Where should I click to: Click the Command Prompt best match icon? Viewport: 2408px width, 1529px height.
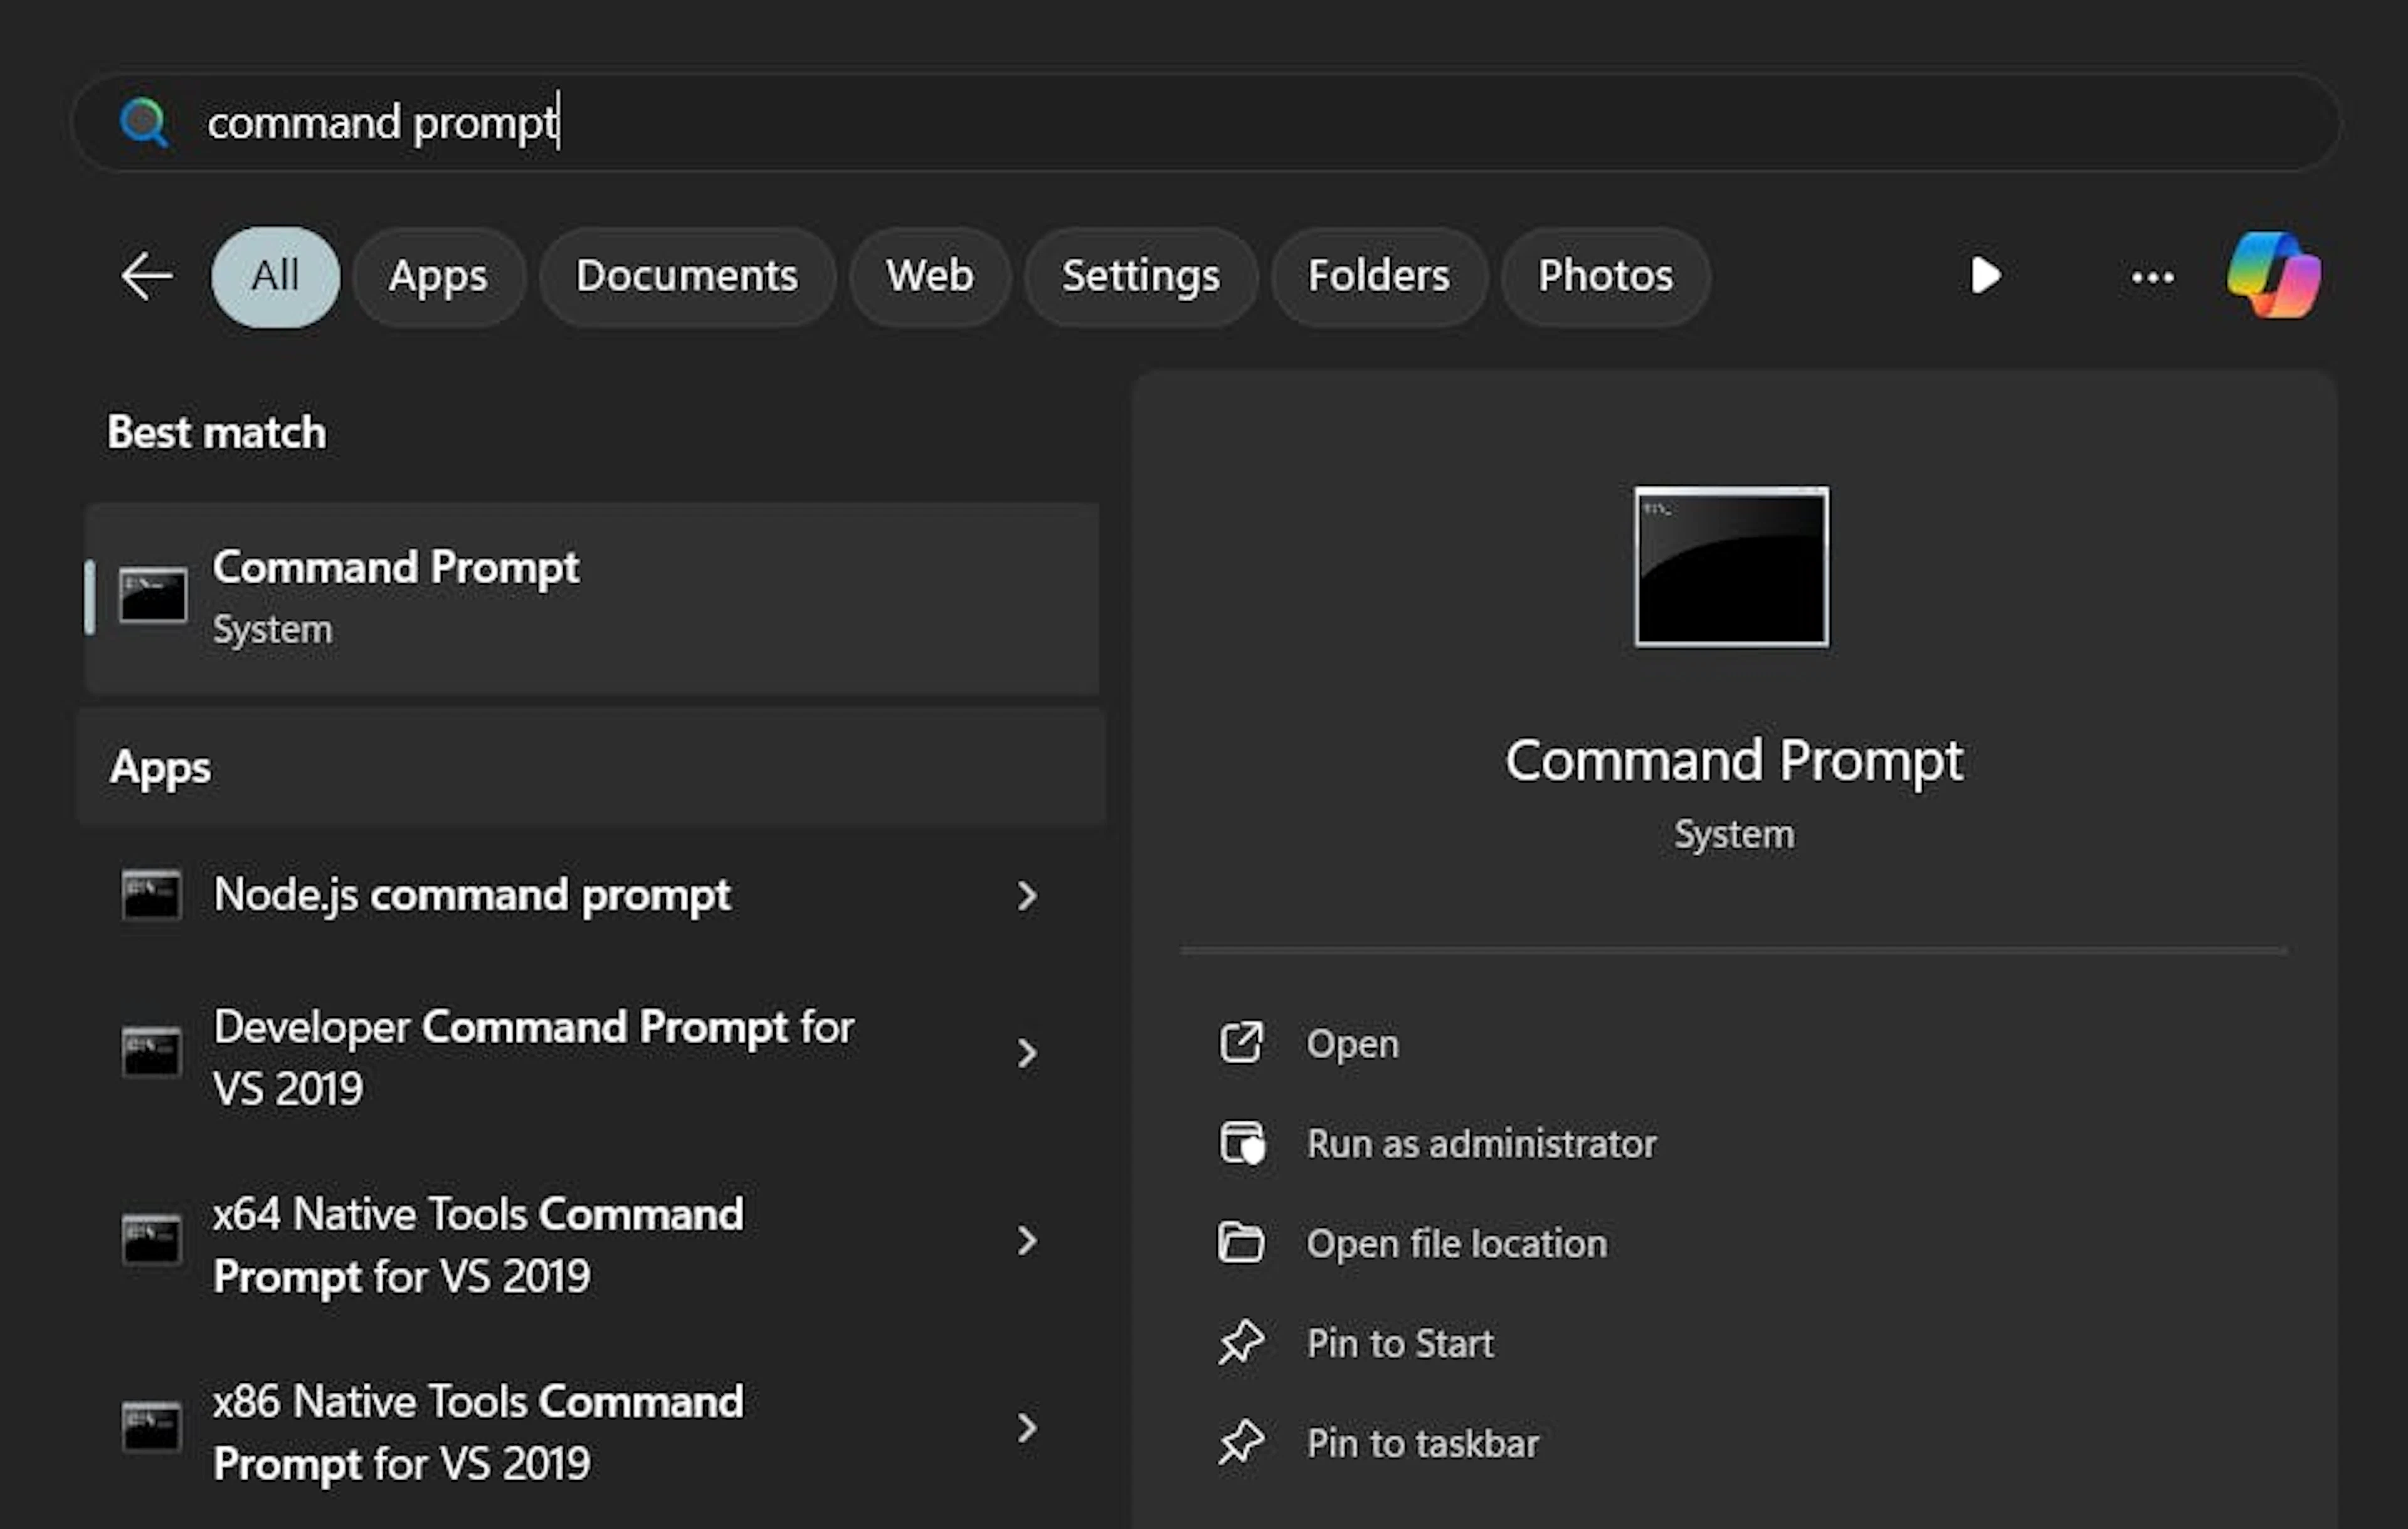click(152, 596)
